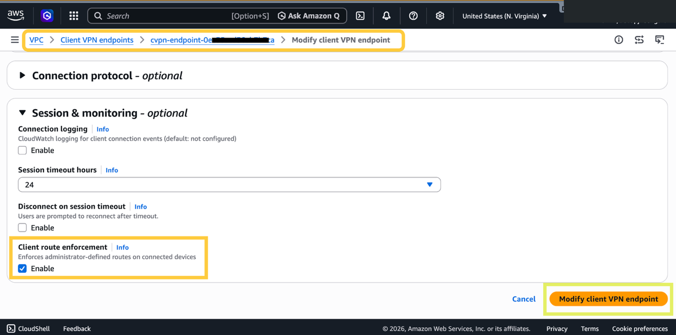Enable Connection logging checkbox
676x335 pixels.
[23, 150]
